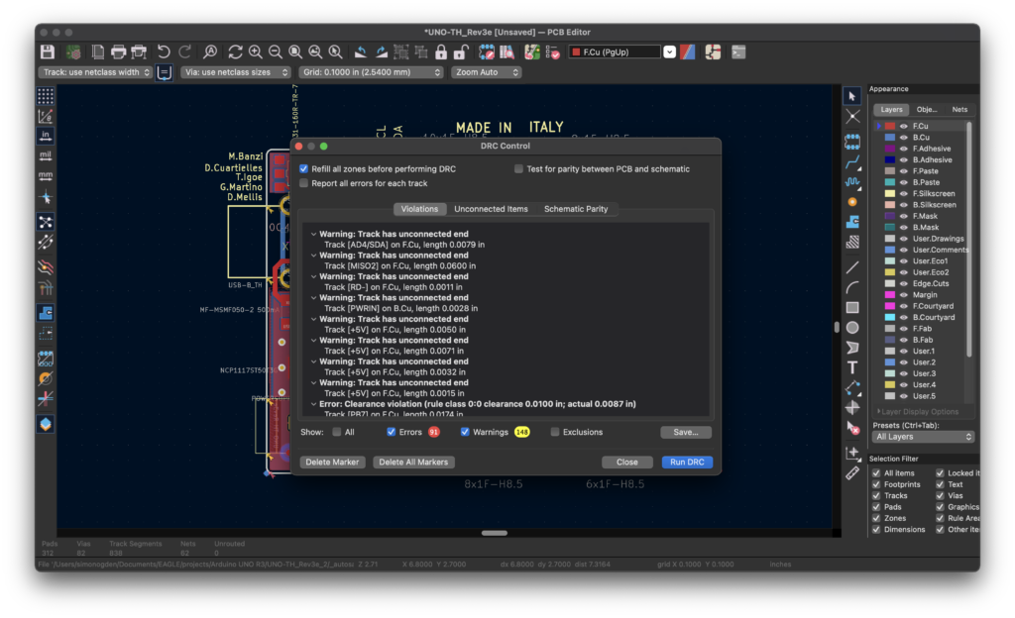Refresh the view with redraw icon

click(235, 51)
